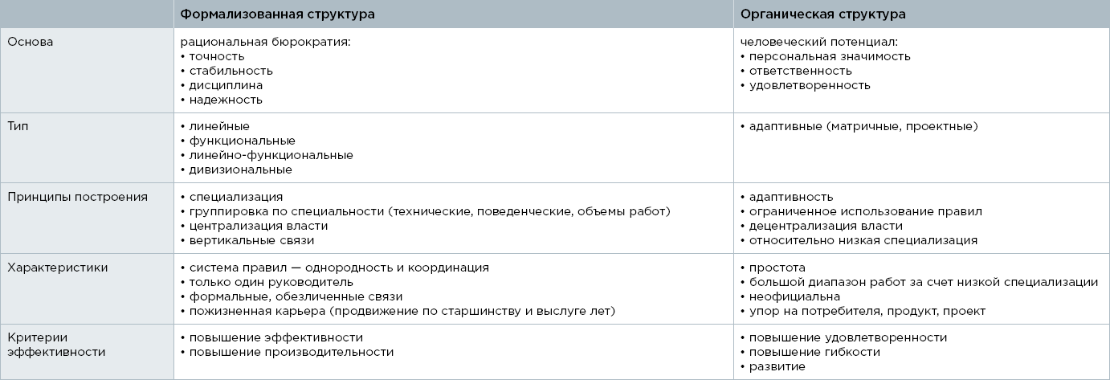
Task: Select the 'Тип' row label
Action: click(x=18, y=126)
